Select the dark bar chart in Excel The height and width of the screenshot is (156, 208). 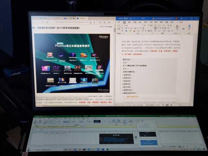[116, 139]
